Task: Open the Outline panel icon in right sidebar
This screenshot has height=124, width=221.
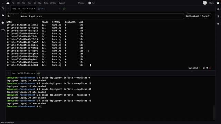Action: point(218,17)
